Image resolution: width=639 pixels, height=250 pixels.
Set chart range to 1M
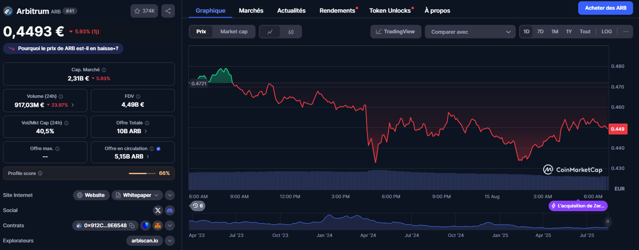pyautogui.click(x=555, y=32)
